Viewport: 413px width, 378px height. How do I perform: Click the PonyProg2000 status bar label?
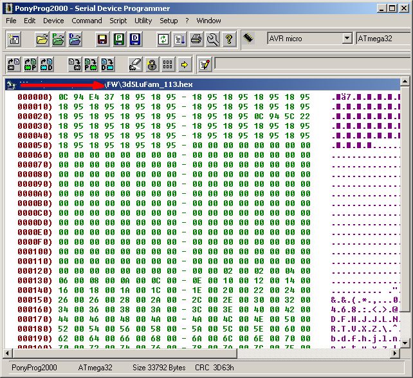34,368
